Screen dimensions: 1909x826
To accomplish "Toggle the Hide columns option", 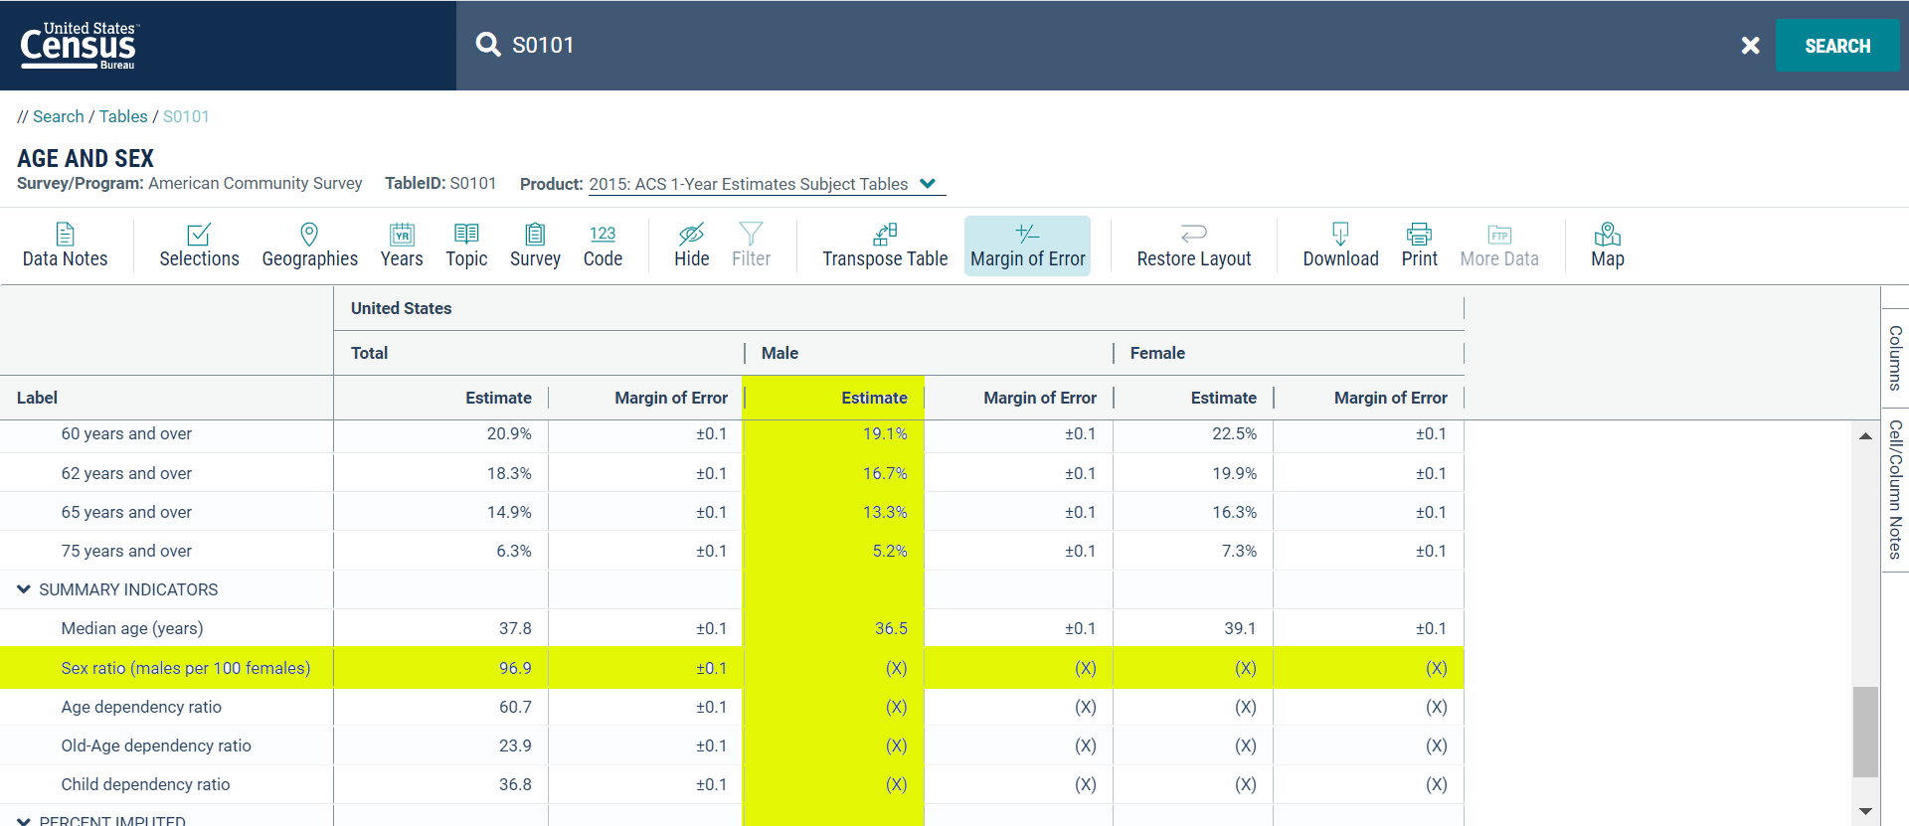I will [691, 246].
